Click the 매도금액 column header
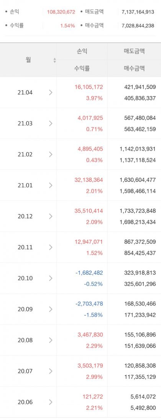This screenshot has height=420, width=161. [x=134, y=51]
